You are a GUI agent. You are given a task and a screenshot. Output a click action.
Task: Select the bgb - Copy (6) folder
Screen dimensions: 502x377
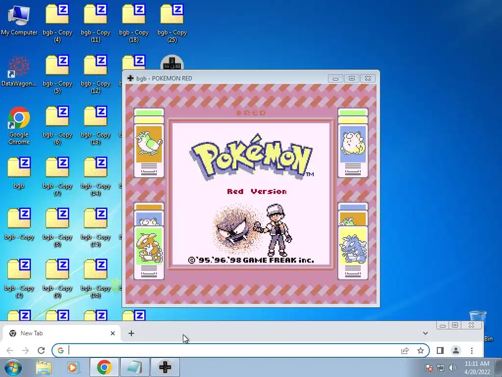(57, 125)
